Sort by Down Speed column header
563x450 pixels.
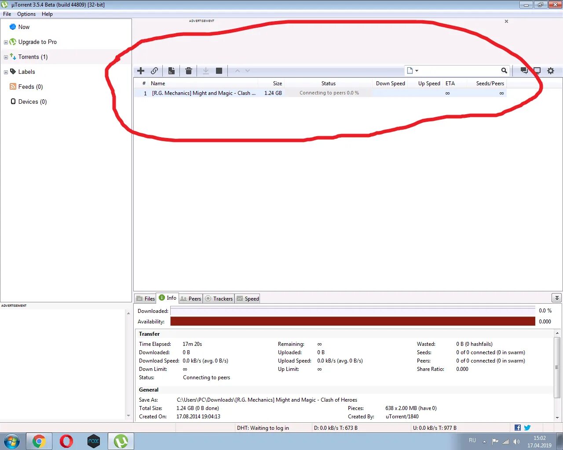[x=390, y=83]
